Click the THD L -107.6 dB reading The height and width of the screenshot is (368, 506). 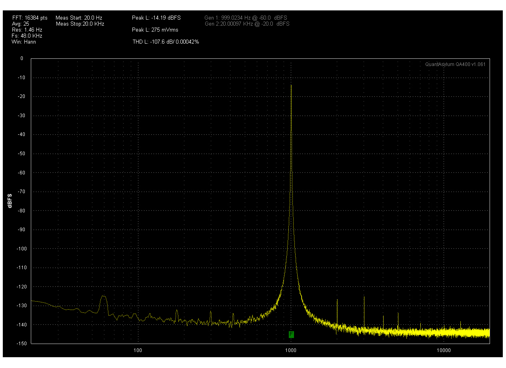[166, 42]
